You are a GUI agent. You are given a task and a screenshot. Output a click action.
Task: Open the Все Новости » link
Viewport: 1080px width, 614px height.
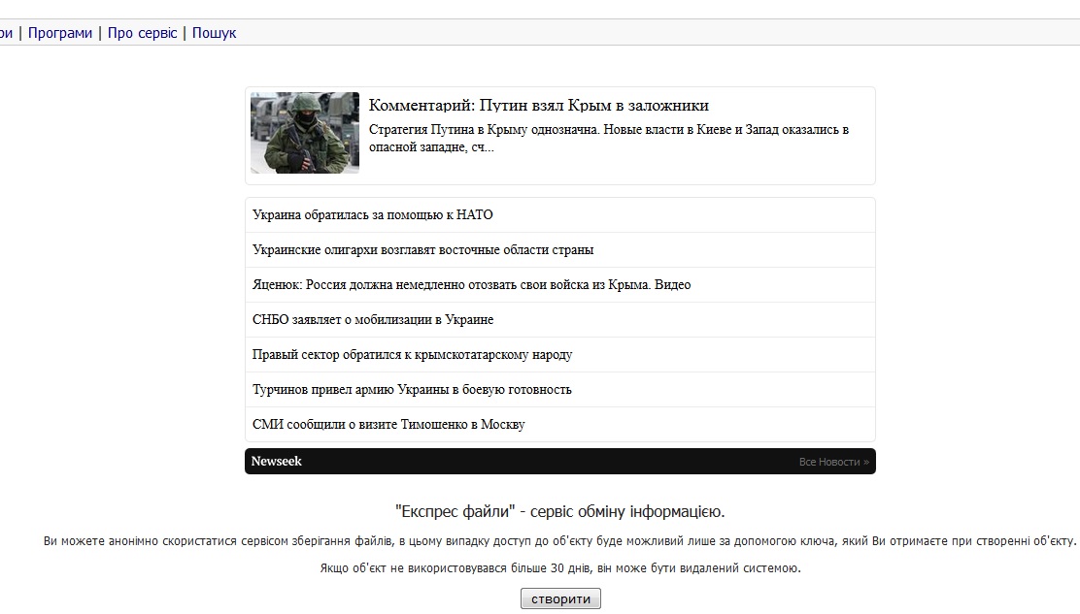pos(833,462)
